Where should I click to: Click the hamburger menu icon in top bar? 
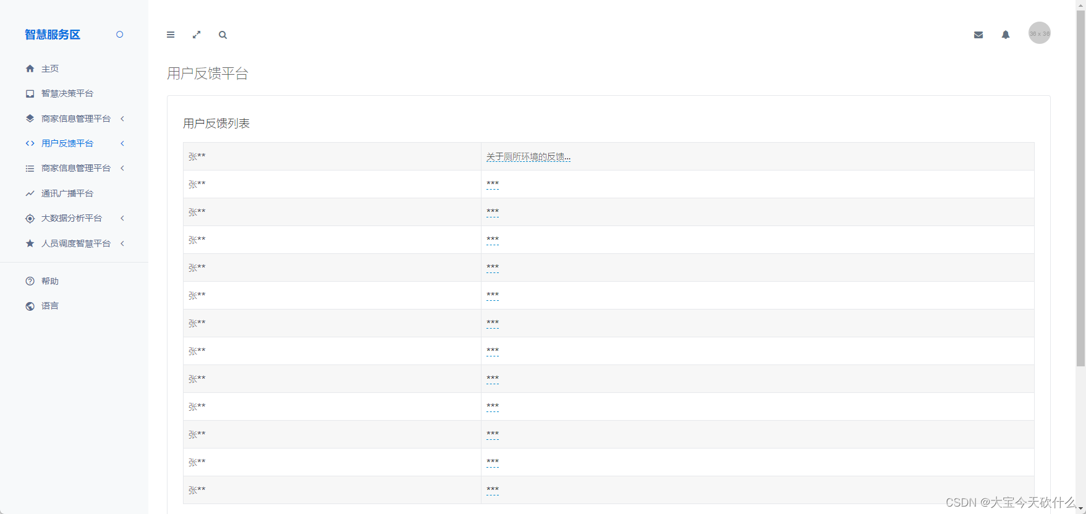click(171, 35)
